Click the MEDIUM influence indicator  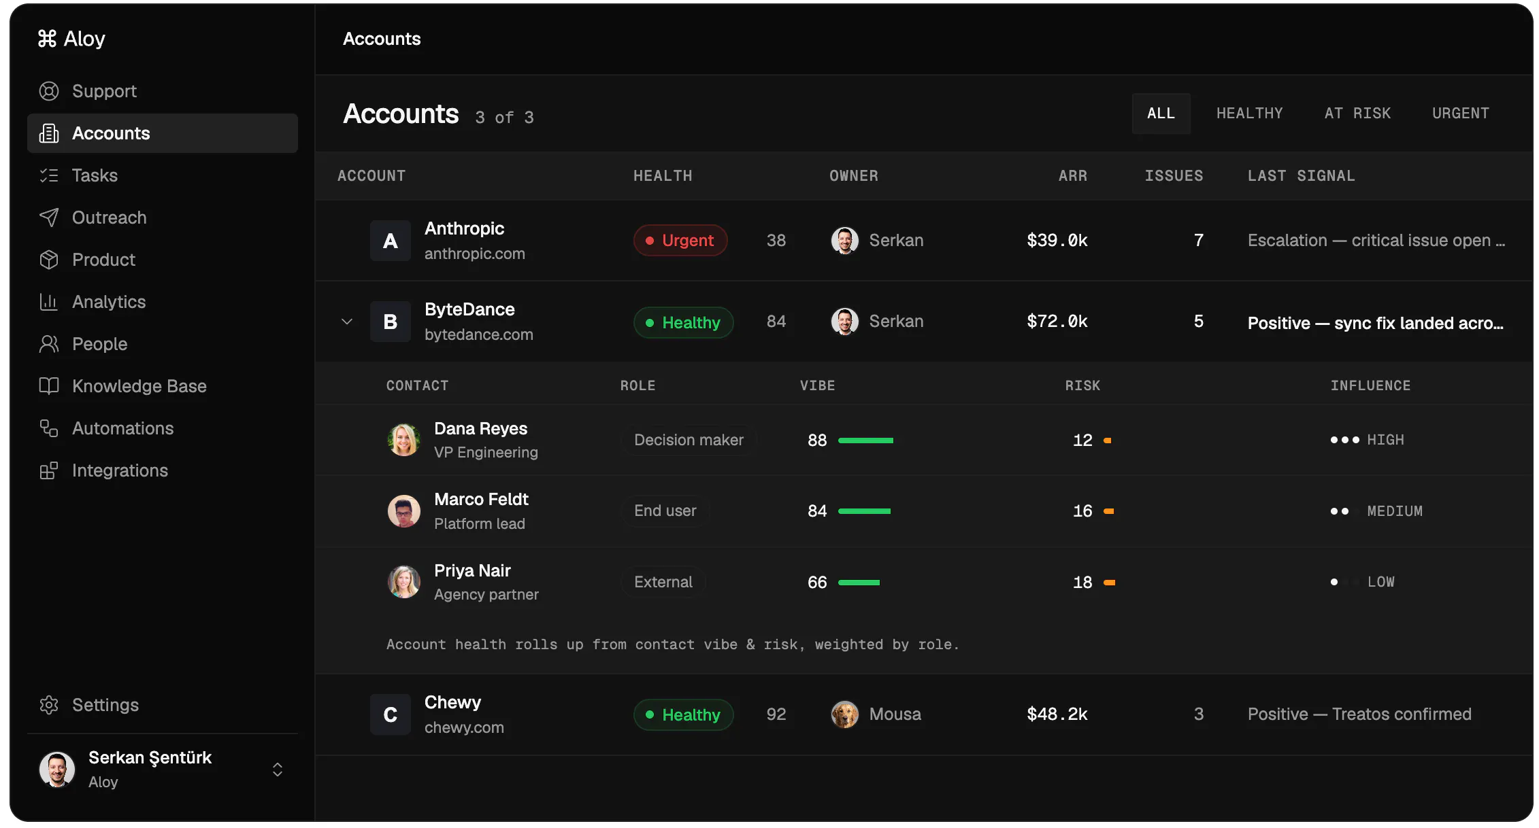pyautogui.click(x=1376, y=511)
